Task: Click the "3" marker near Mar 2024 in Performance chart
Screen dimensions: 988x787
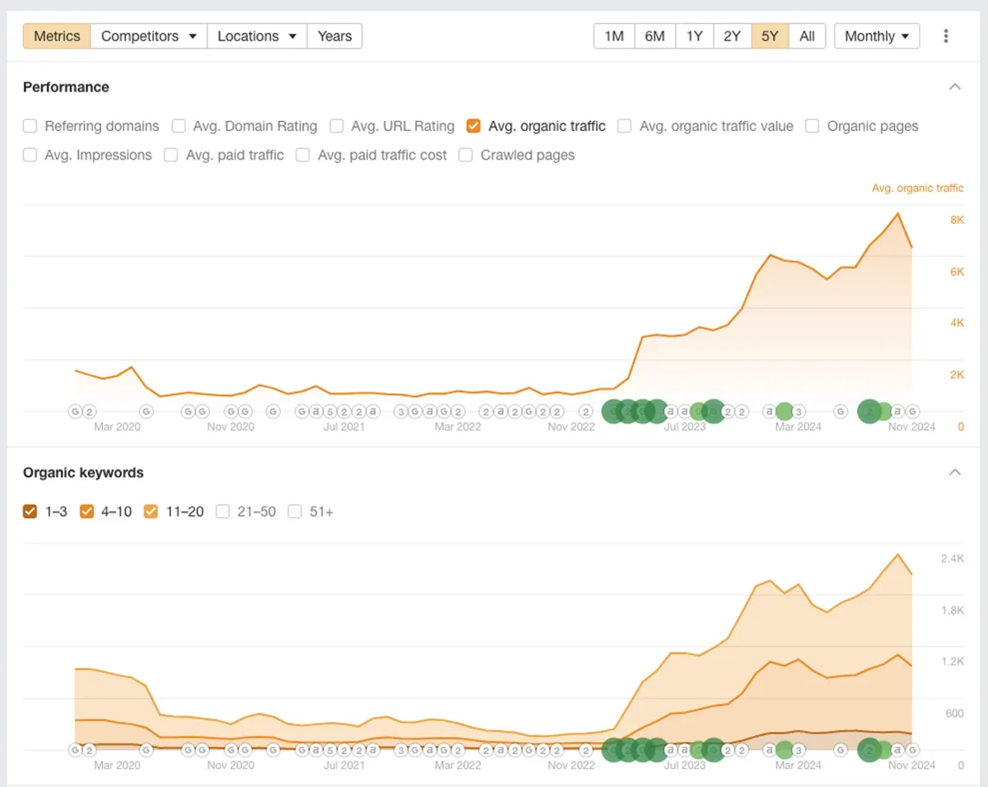Action: tap(798, 412)
